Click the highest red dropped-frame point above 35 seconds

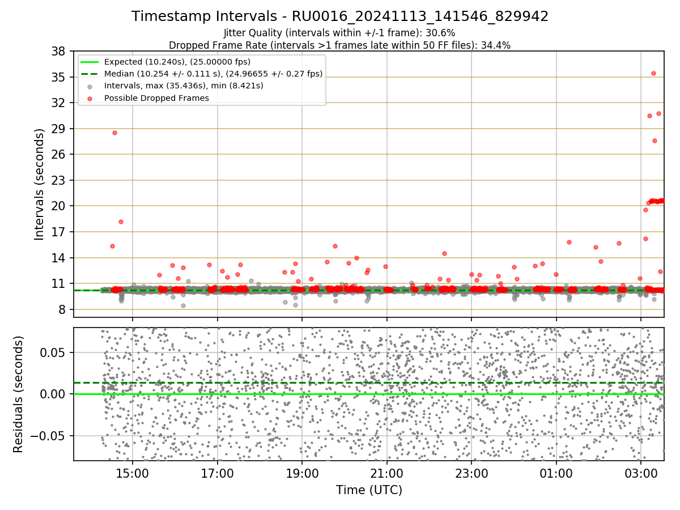click(653, 73)
